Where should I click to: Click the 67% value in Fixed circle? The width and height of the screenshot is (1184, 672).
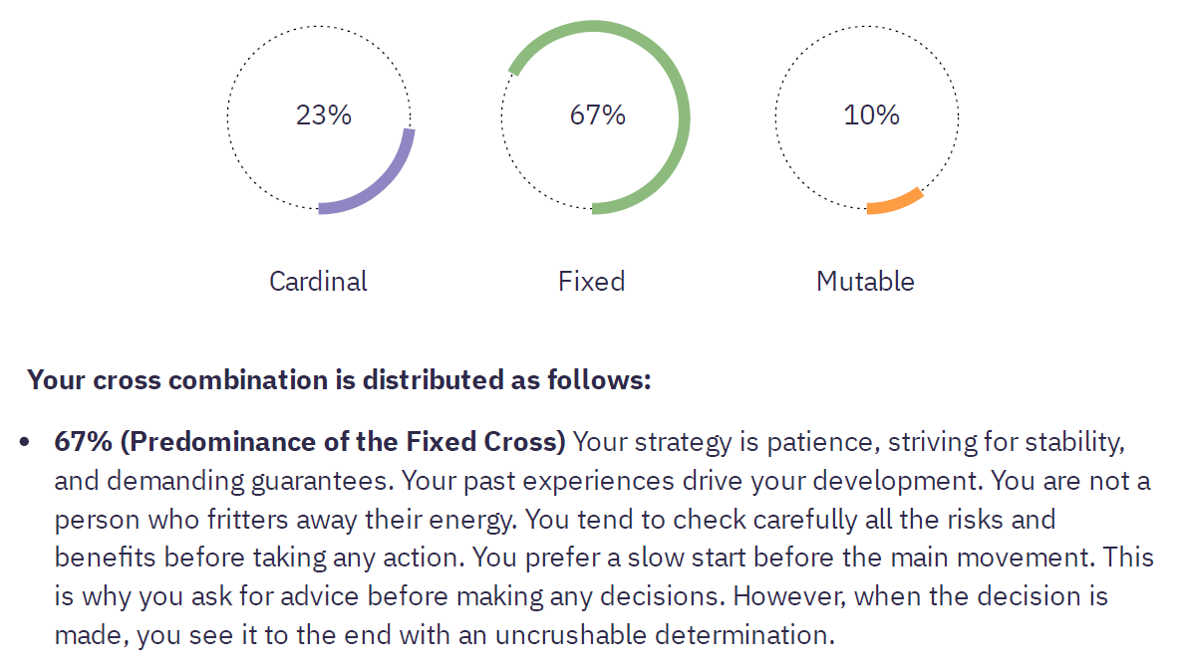pyautogui.click(x=597, y=115)
